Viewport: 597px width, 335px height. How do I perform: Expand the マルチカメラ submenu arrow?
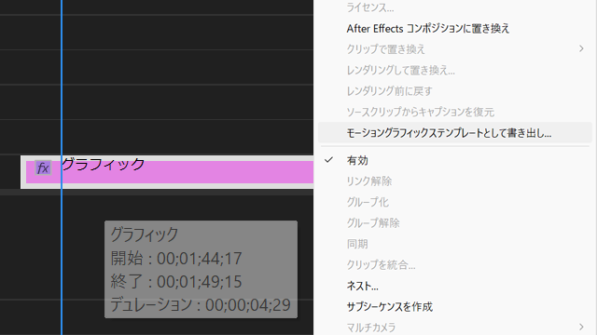[581, 327]
